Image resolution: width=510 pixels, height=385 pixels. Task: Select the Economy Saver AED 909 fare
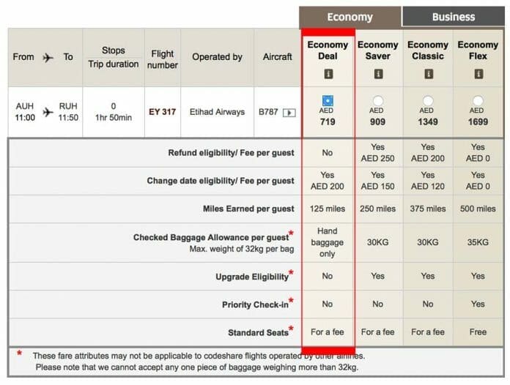pyautogui.click(x=377, y=101)
